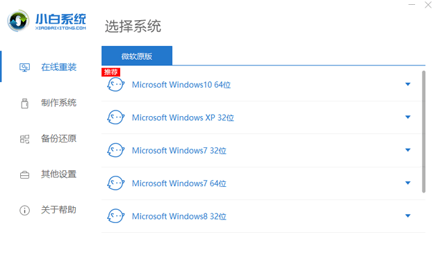Click the face icon beside Windows8 32位

point(115,216)
